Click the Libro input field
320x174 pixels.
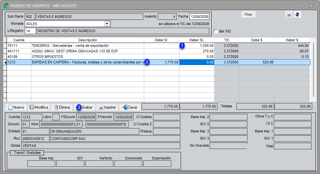tap(56, 117)
